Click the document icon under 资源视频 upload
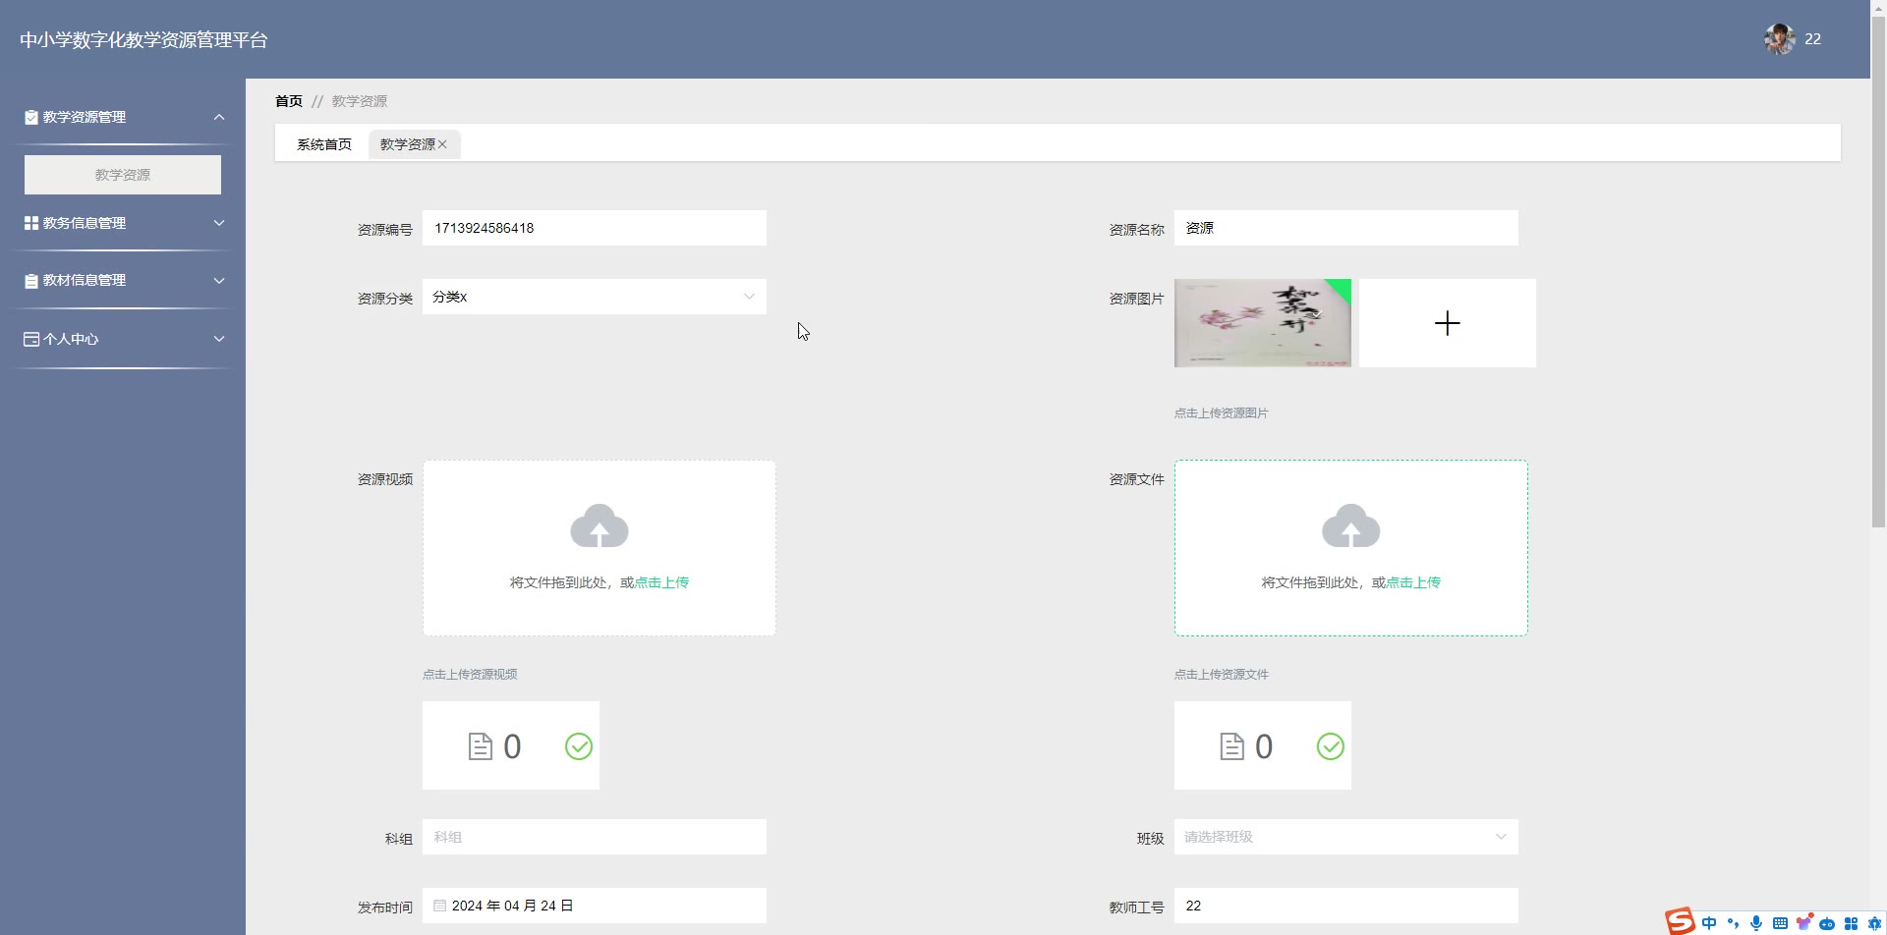 click(x=480, y=746)
